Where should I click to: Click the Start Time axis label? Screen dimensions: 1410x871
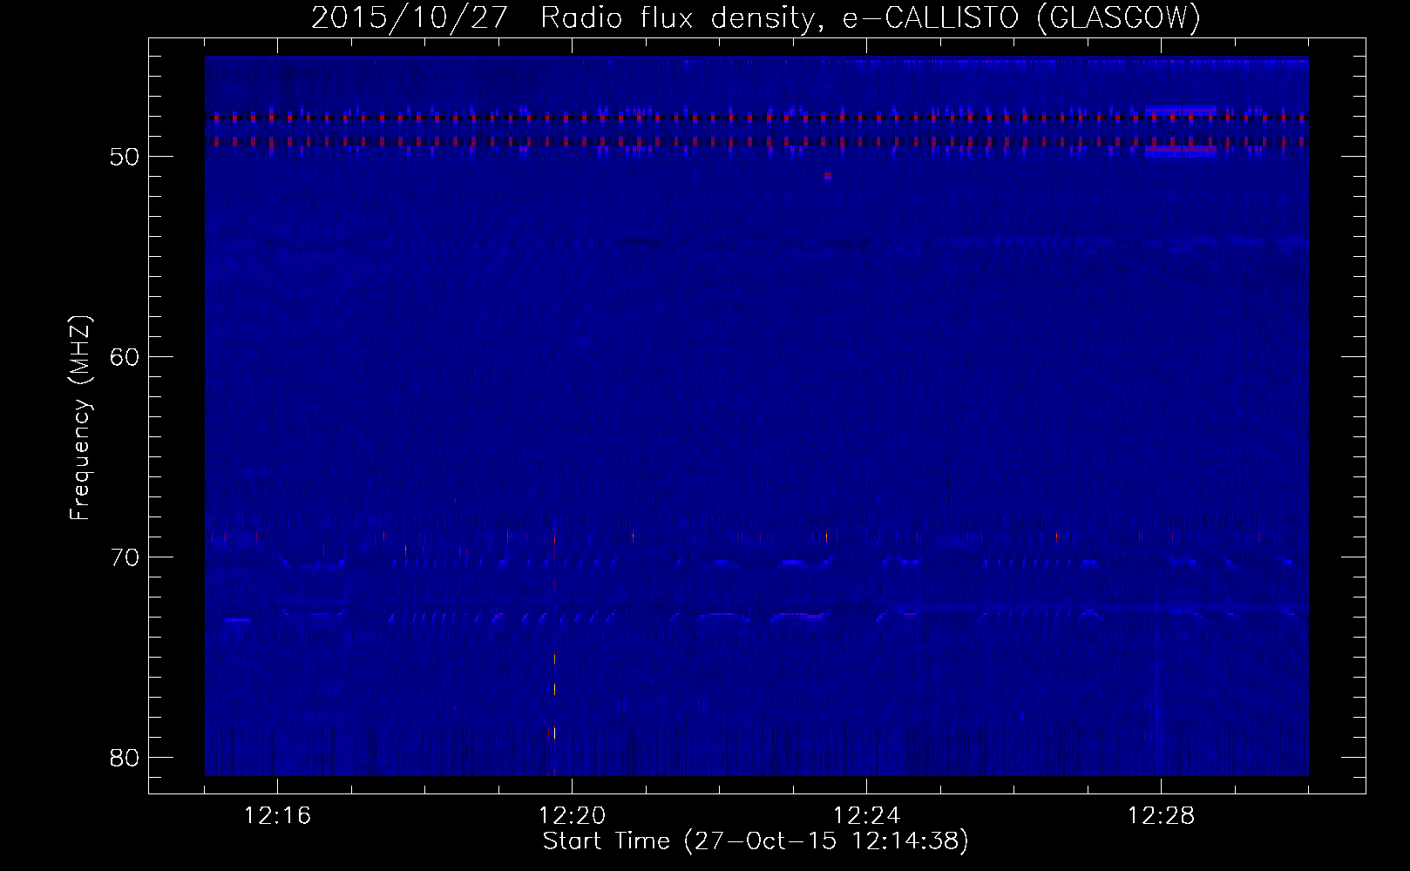point(756,841)
